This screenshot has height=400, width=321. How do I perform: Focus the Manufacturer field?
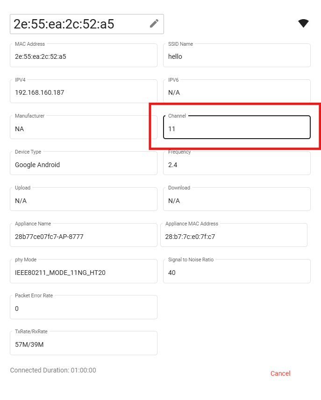point(84,127)
